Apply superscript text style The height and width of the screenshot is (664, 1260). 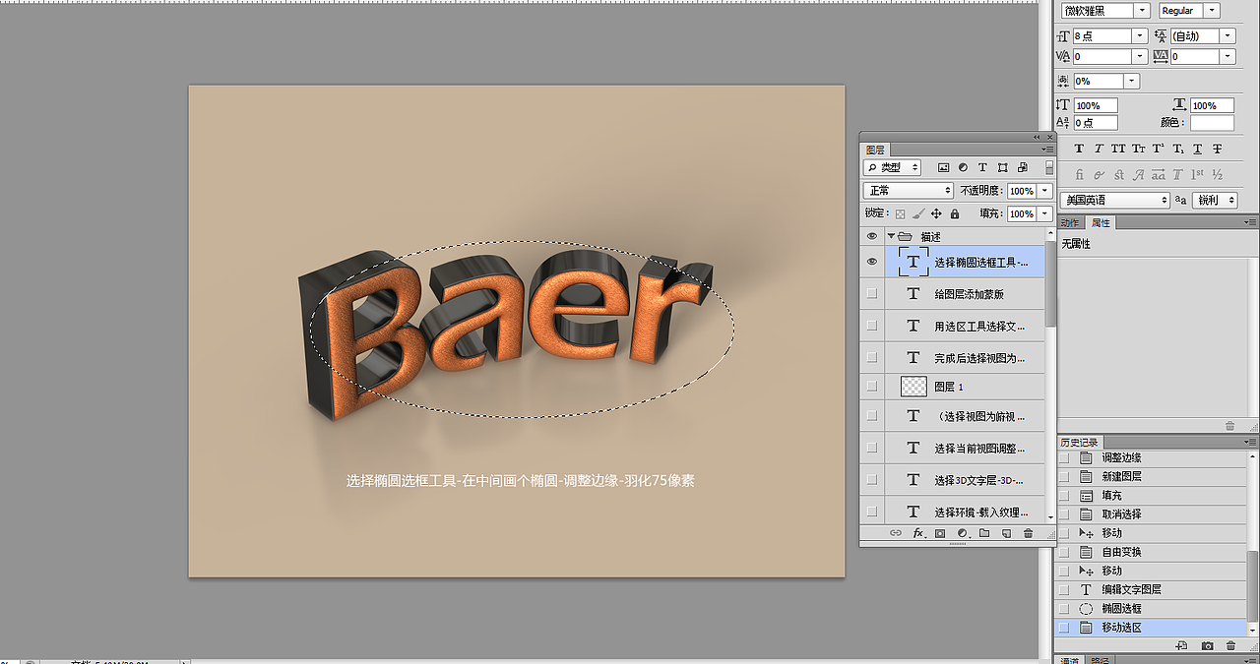pyautogui.click(x=1159, y=149)
